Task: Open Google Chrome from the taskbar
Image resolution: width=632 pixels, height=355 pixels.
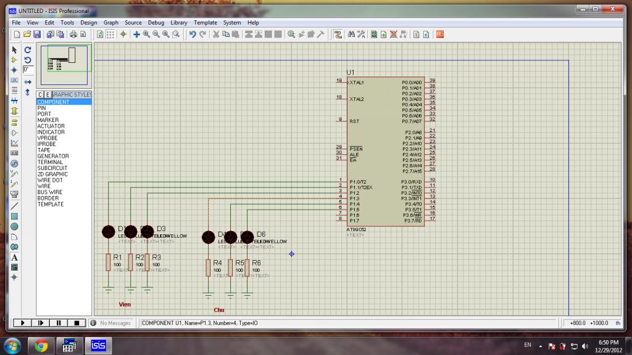Action: click(41, 345)
